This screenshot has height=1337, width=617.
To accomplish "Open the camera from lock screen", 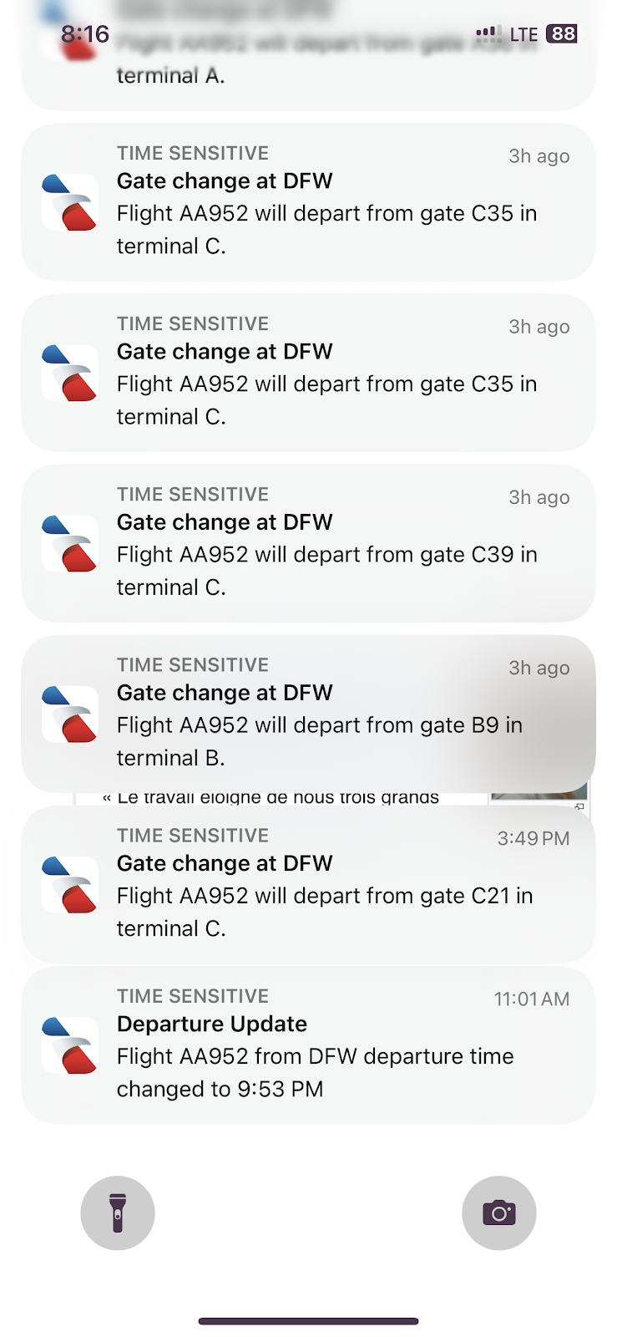I will coord(498,1213).
